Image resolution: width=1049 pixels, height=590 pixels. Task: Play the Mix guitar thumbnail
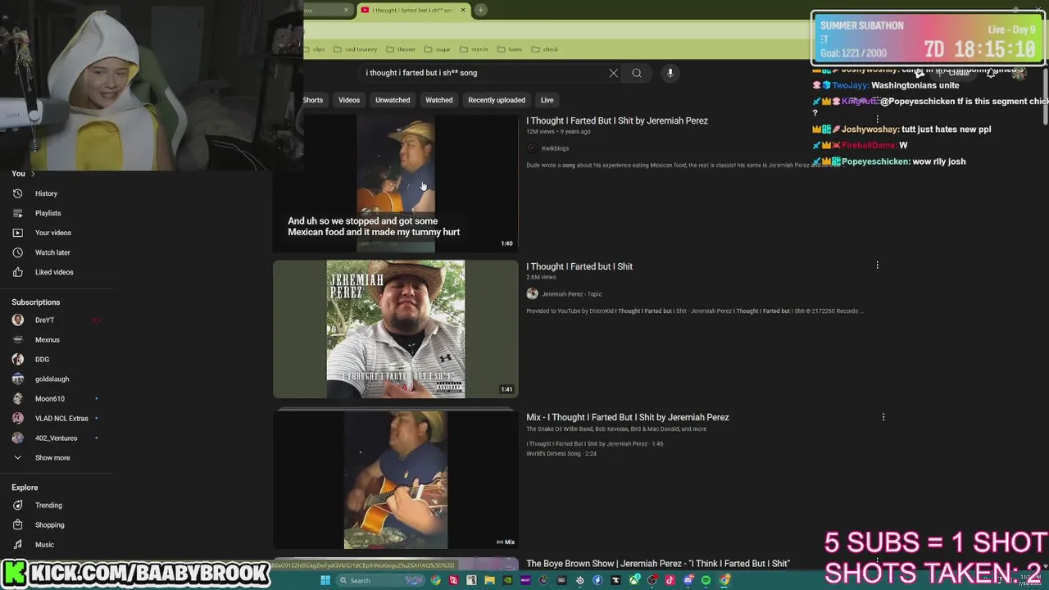tap(396, 479)
